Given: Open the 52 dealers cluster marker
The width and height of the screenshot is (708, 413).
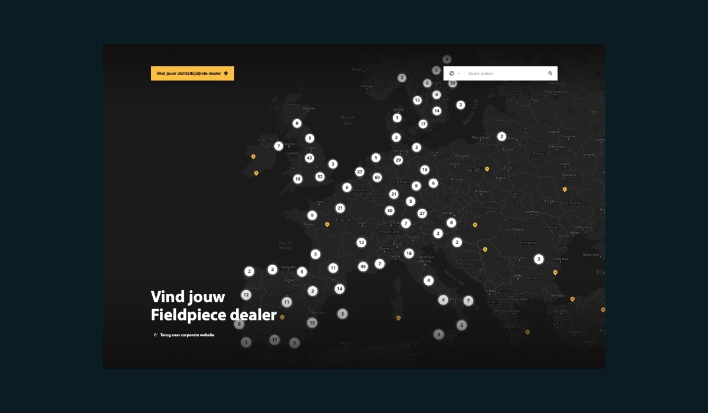Looking at the screenshot, I should [320, 176].
